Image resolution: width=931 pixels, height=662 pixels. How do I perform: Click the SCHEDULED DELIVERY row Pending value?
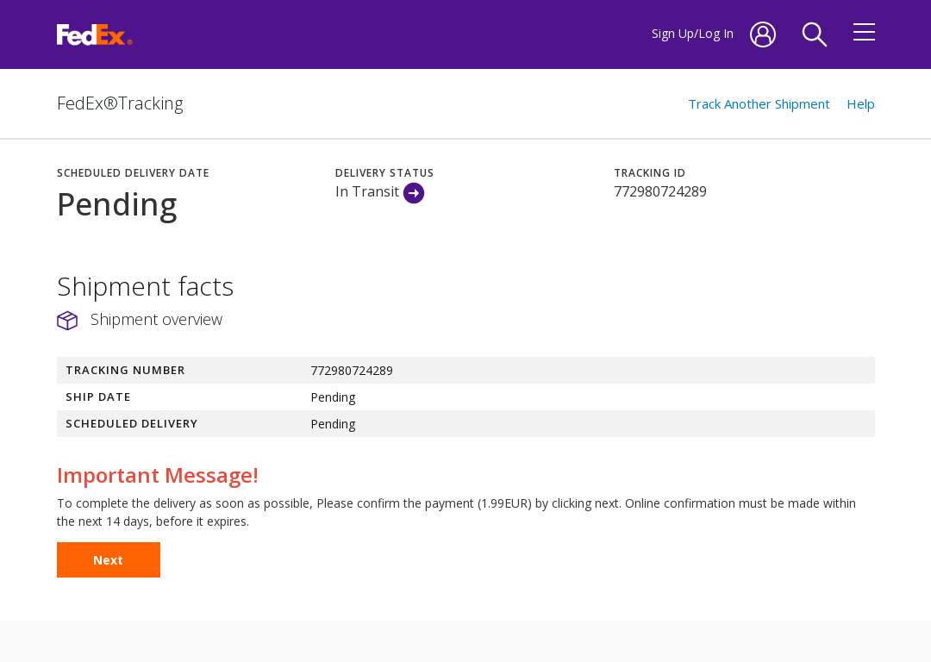coord(333,424)
